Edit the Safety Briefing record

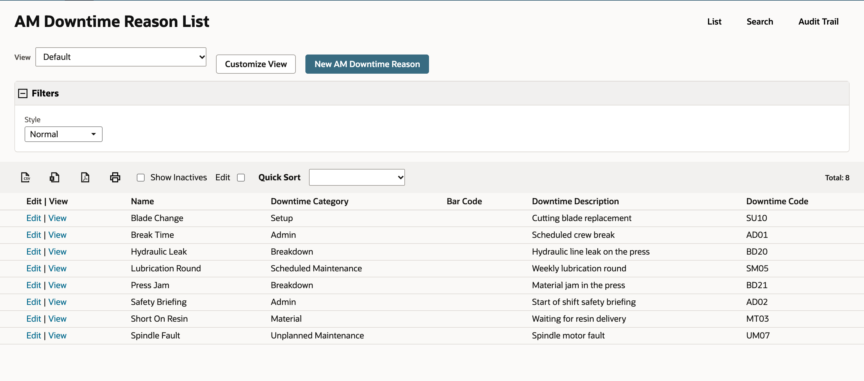point(34,302)
